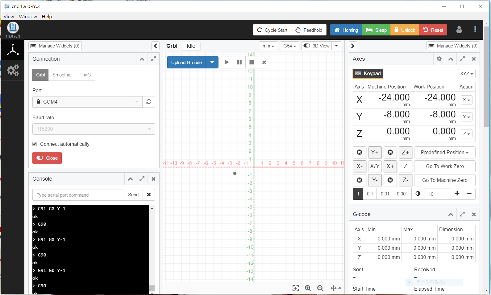Click the pause G-code icon
This screenshot has height=295, width=491.
coord(239,62)
